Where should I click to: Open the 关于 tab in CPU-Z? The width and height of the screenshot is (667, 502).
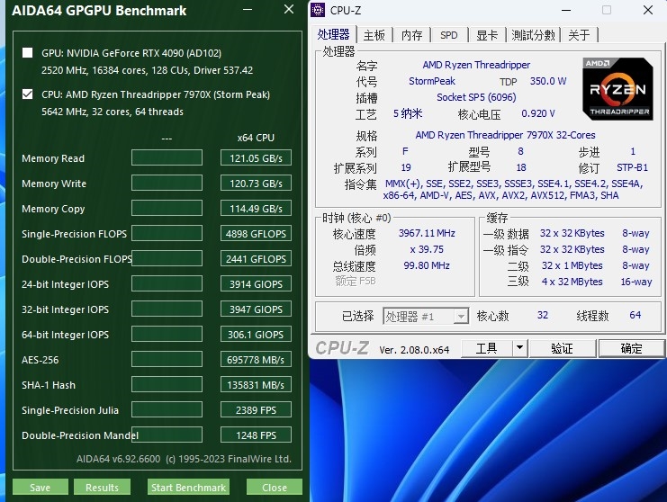point(579,35)
